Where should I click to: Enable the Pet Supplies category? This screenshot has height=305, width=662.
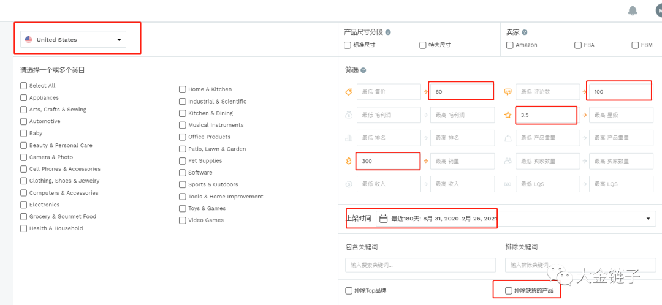point(183,160)
